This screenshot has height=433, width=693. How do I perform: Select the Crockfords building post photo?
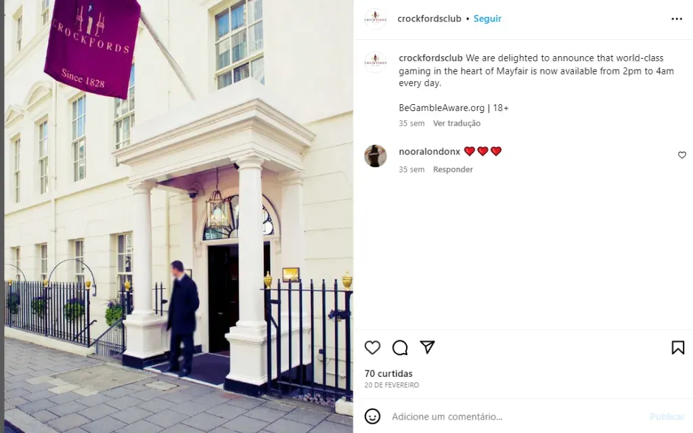click(x=179, y=216)
